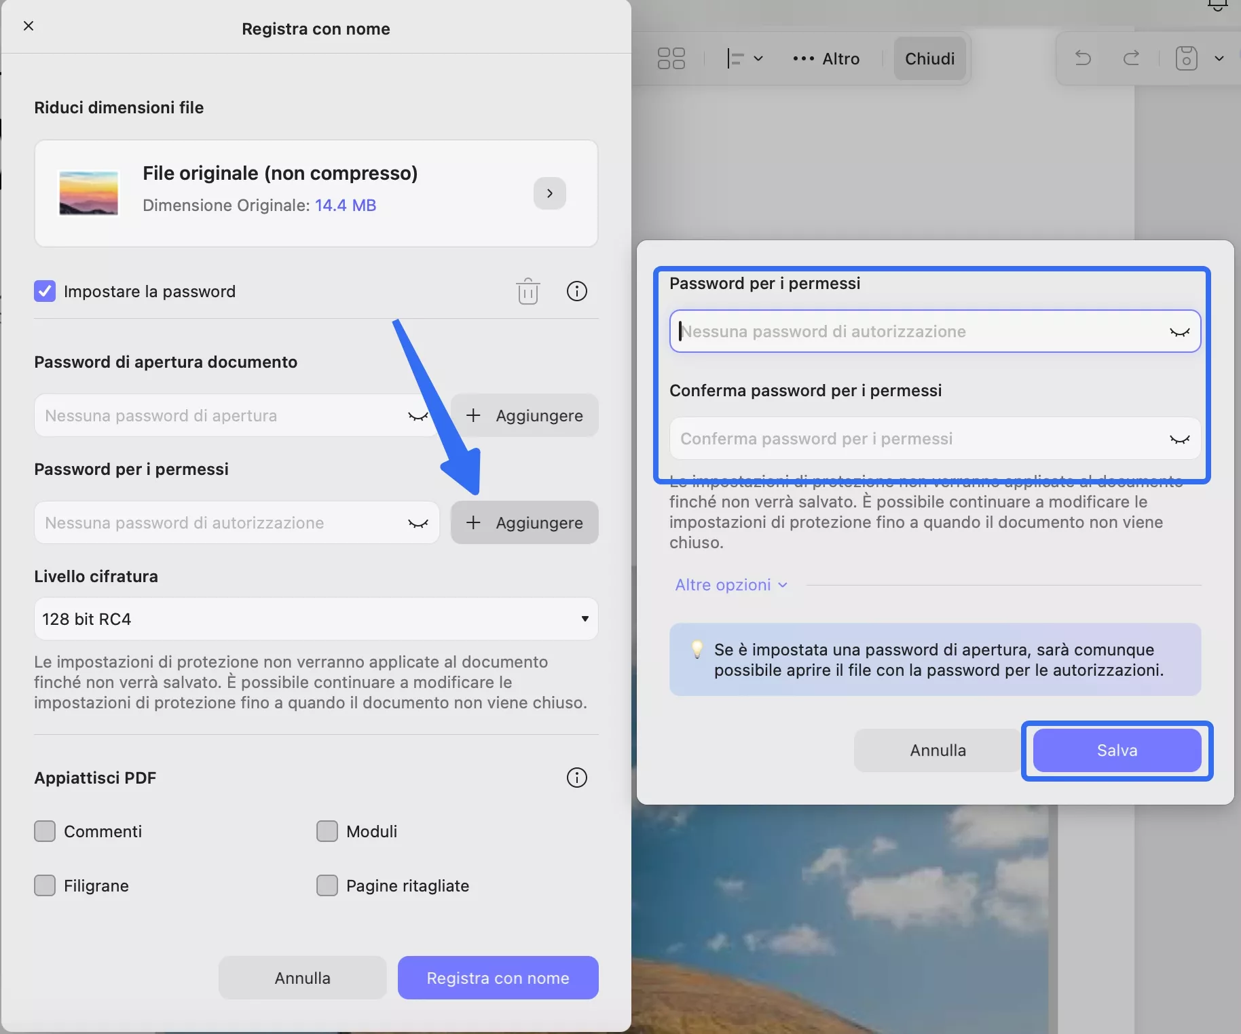The height and width of the screenshot is (1034, 1241).
Task: Click the info icon next to Appiattisci PDF
Action: coord(576,778)
